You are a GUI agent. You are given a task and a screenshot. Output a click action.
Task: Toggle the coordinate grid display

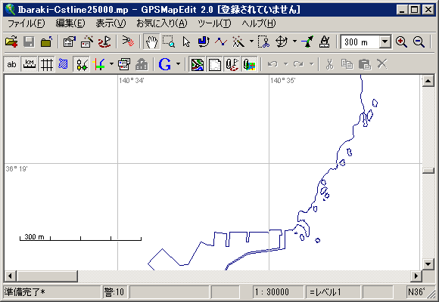coord(46,64)
